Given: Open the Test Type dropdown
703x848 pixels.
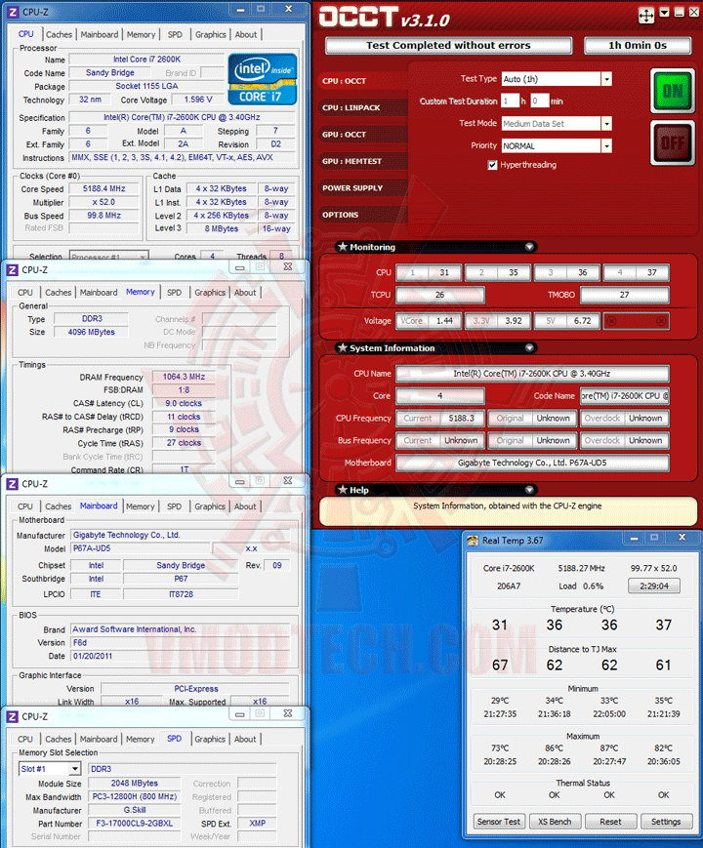Looking at the screenshot, I should point(606,79).
